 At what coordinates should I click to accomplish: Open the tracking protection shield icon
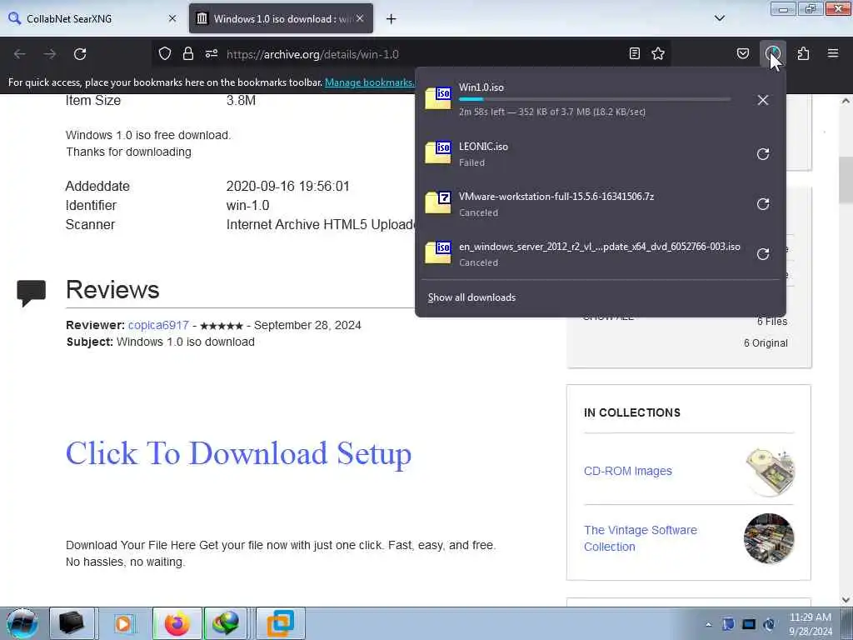165,53
